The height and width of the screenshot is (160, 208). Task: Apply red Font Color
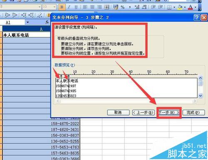pos(191,7)
